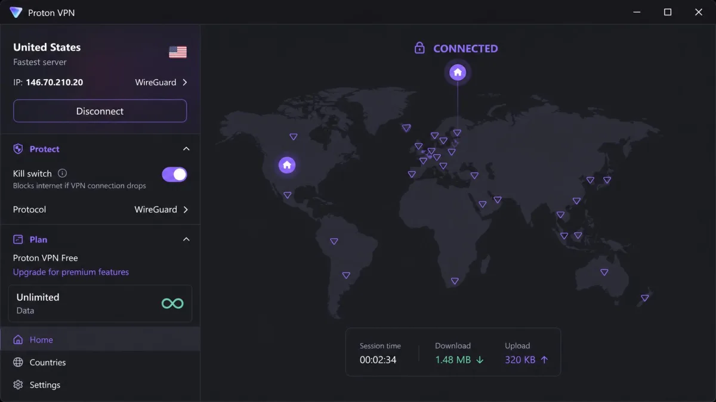
Task: Go to the Home page
Action: pyautogui.click(x=100, y=340)
